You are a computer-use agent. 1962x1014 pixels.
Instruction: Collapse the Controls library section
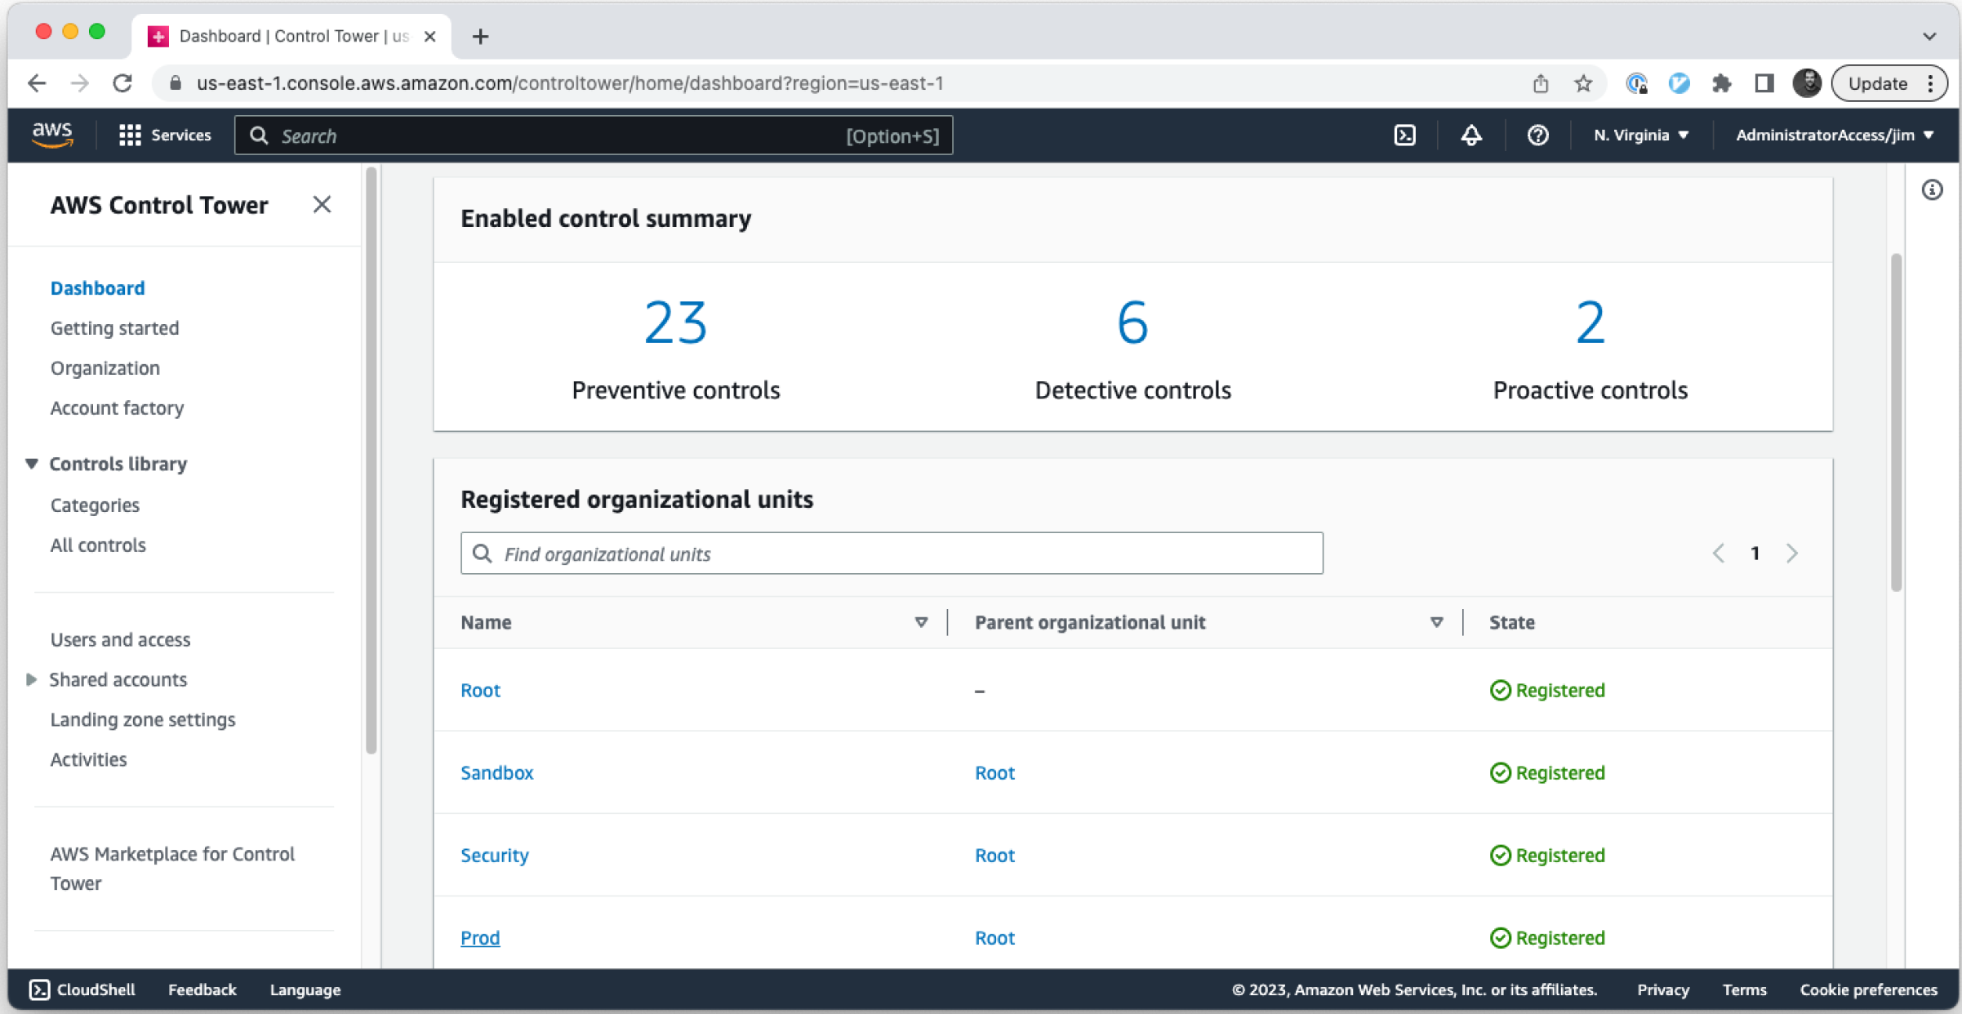[x=32, y=464]
